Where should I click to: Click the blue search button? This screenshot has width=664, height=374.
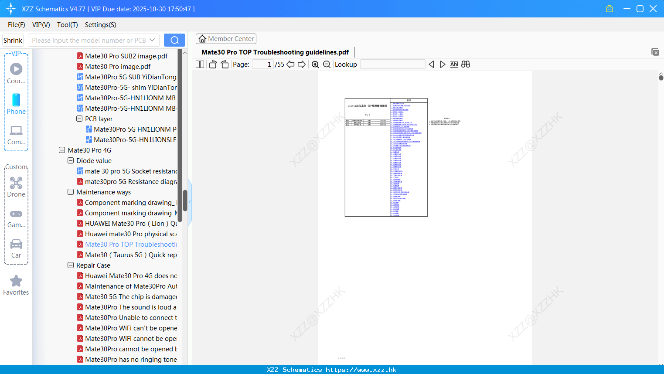click(x=174, y=40)
